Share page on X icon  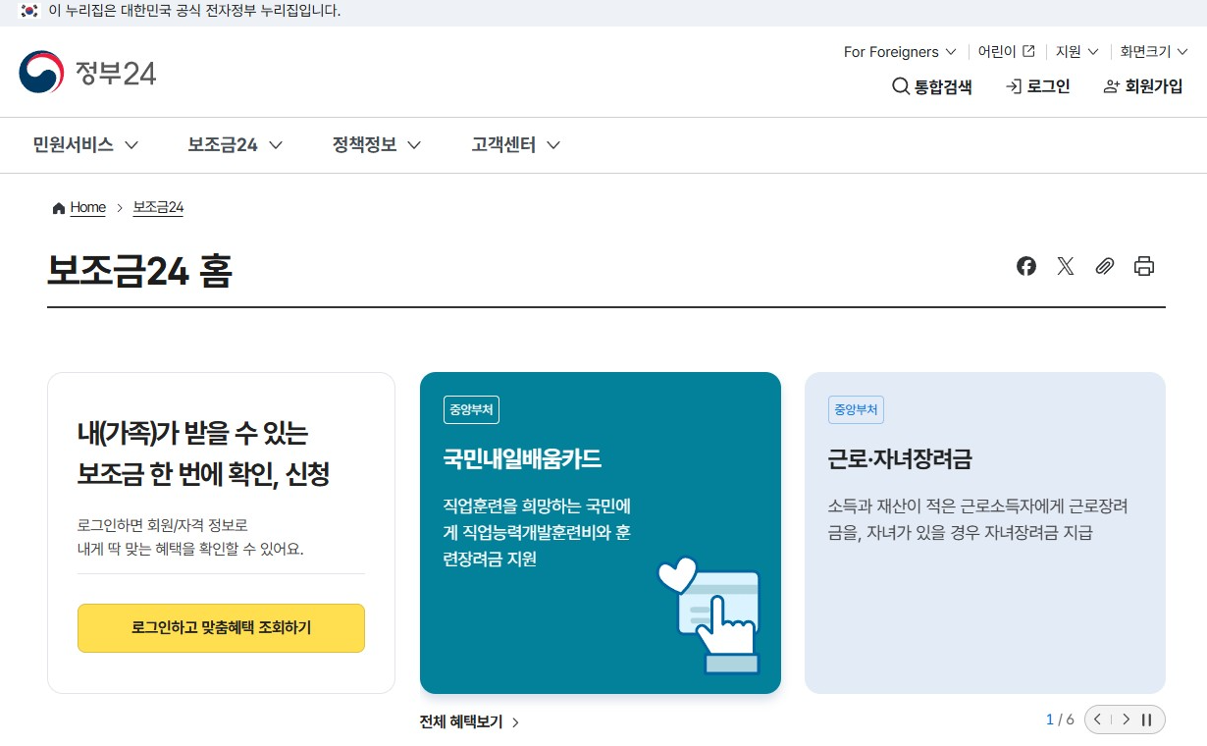click(1066, 266)
